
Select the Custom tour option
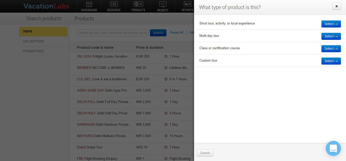pyautogui.click(x=331, y=61)
